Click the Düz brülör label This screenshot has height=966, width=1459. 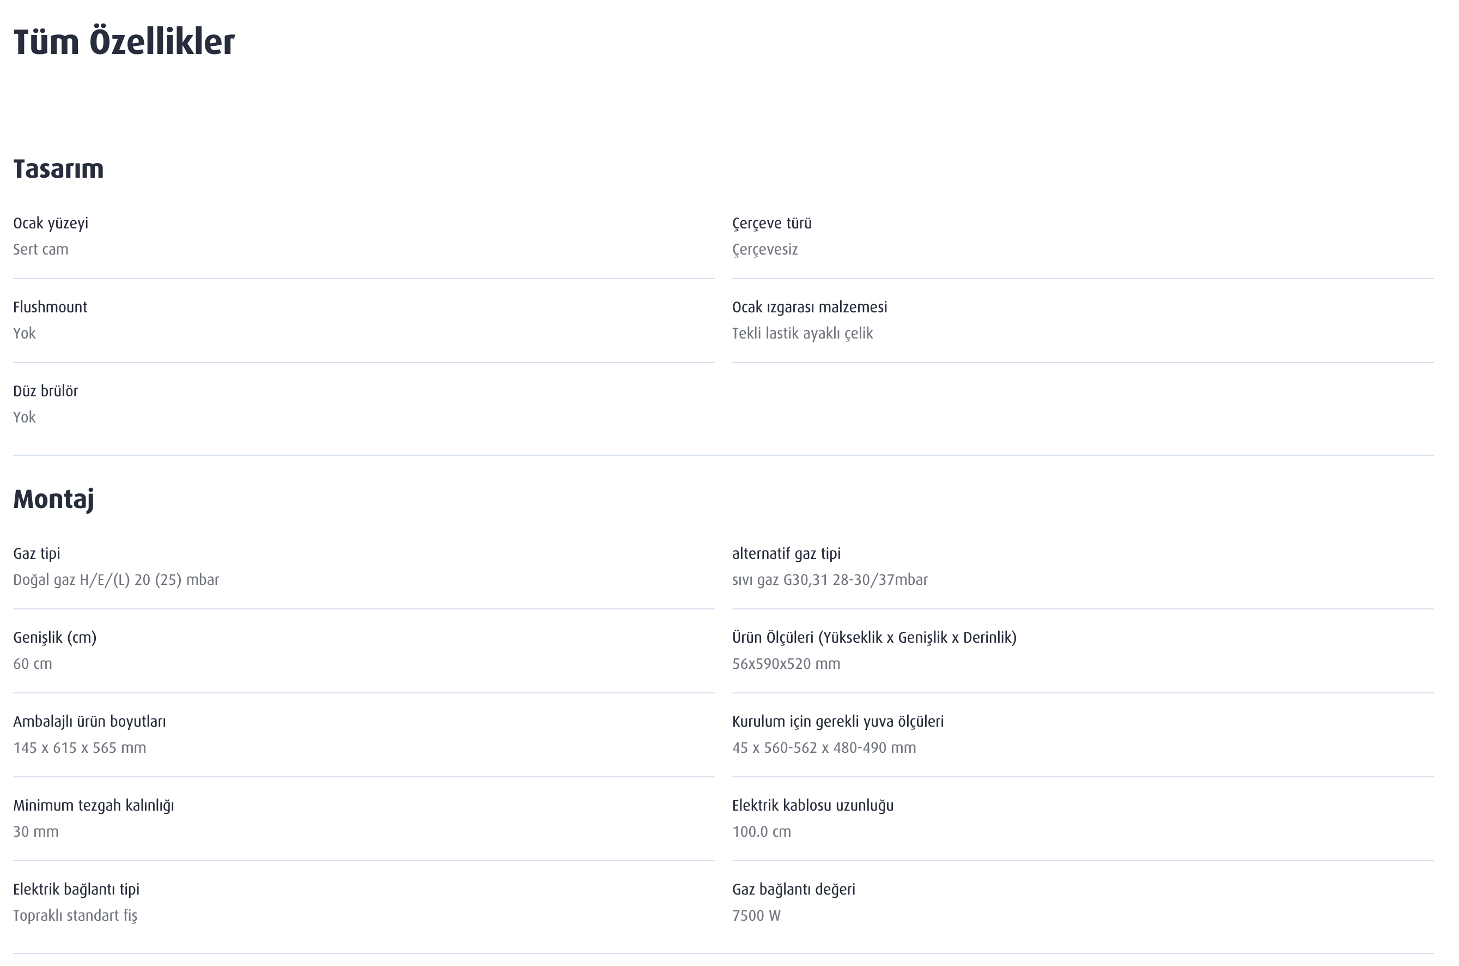coord(46,391)
